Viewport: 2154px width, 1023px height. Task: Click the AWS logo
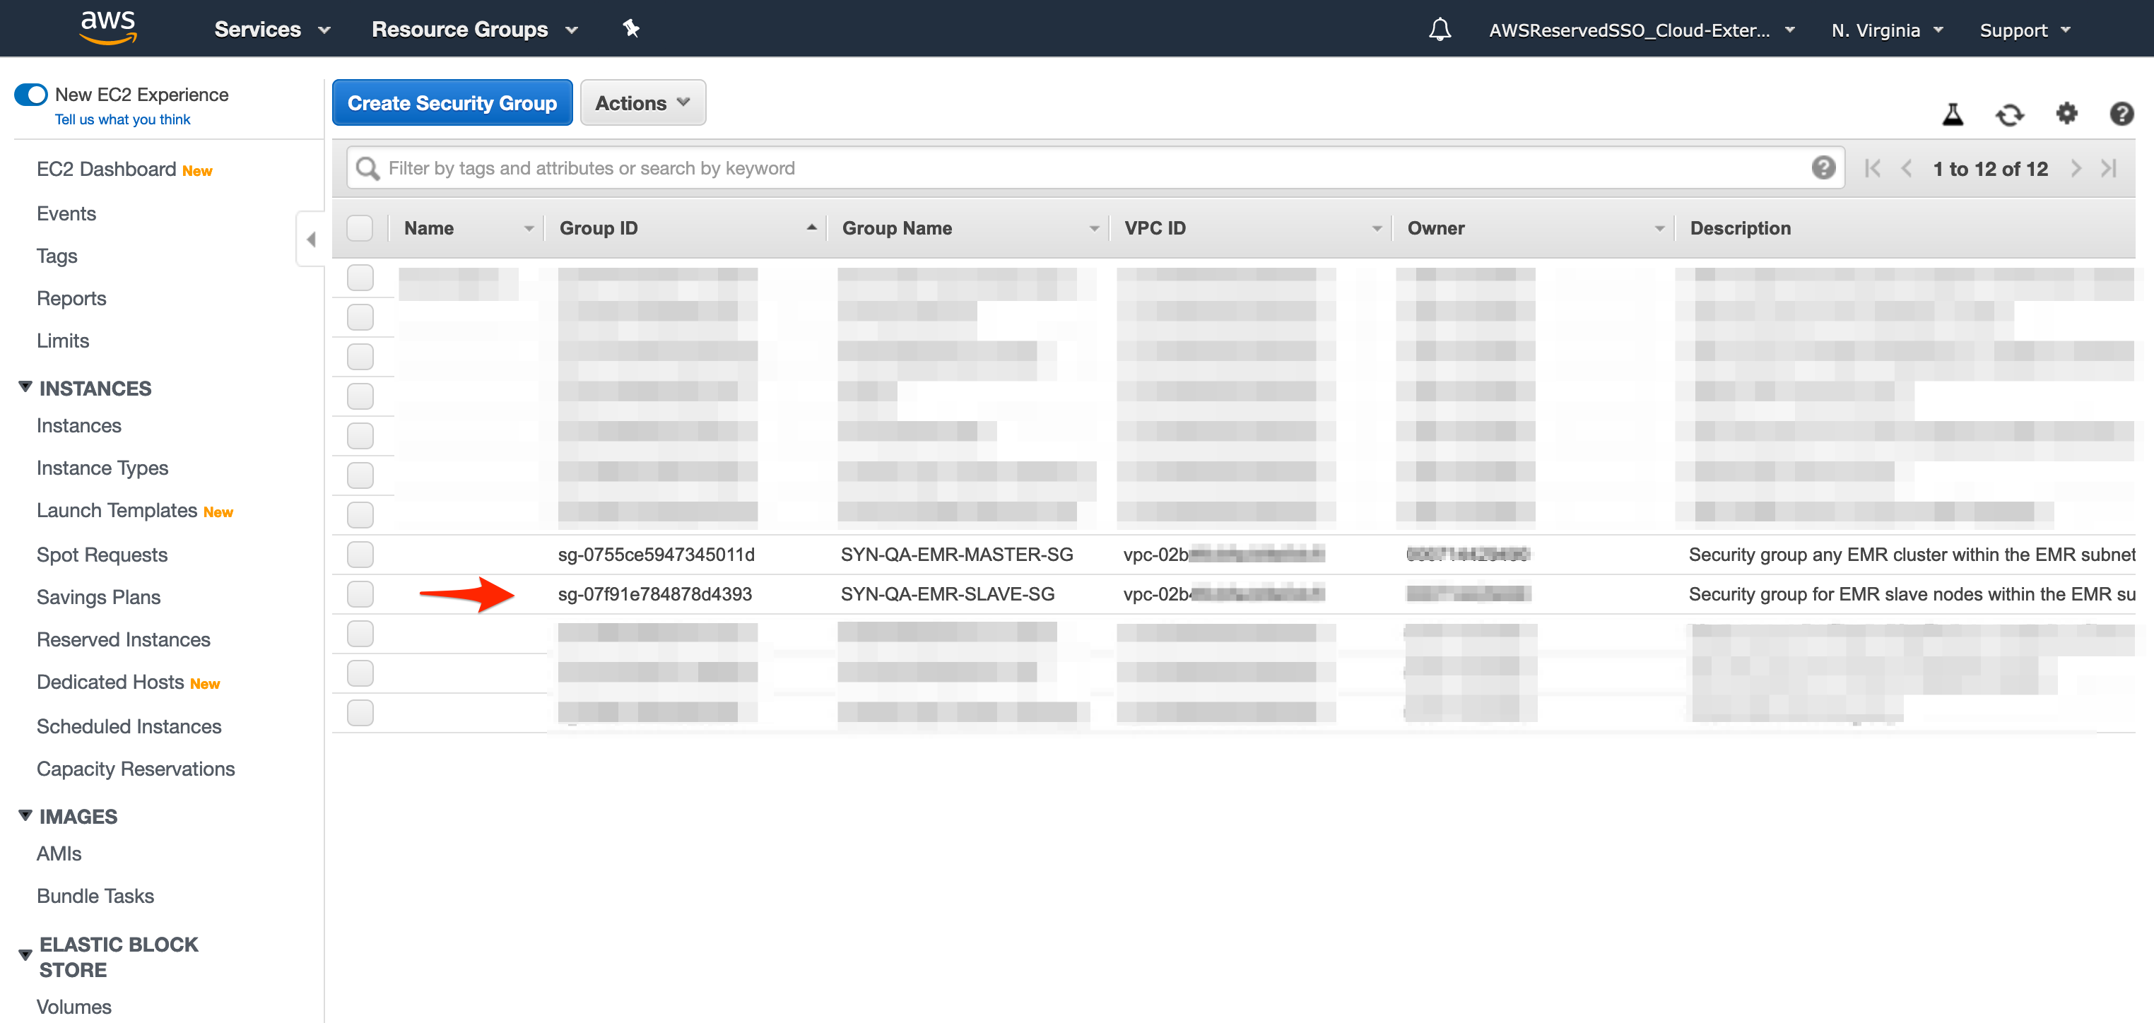pyautogui.click(x=107, y=27)
